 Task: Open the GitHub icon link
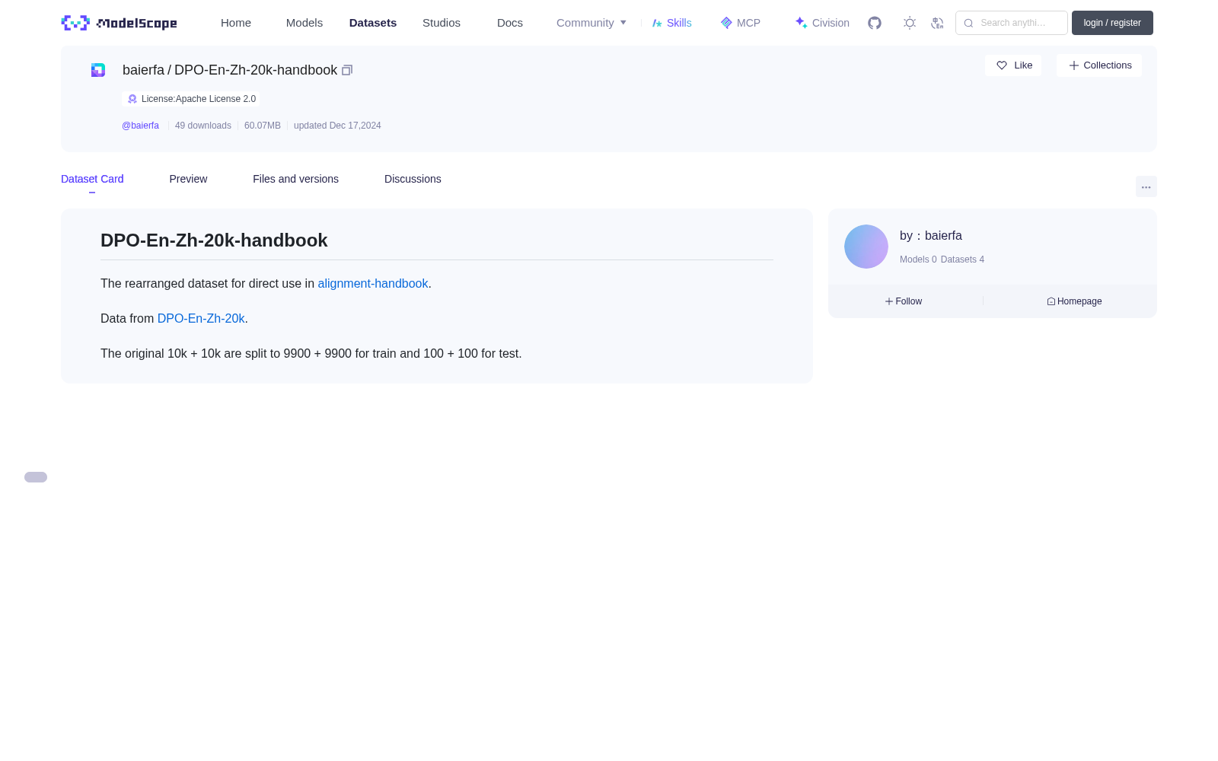point(875,23)
